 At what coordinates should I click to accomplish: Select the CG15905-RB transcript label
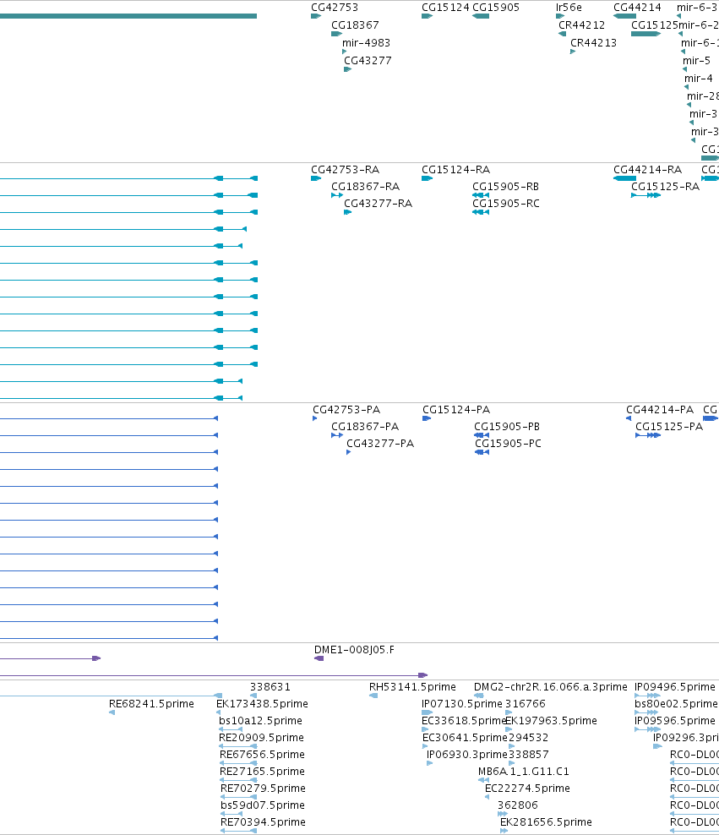coord(505,187)
